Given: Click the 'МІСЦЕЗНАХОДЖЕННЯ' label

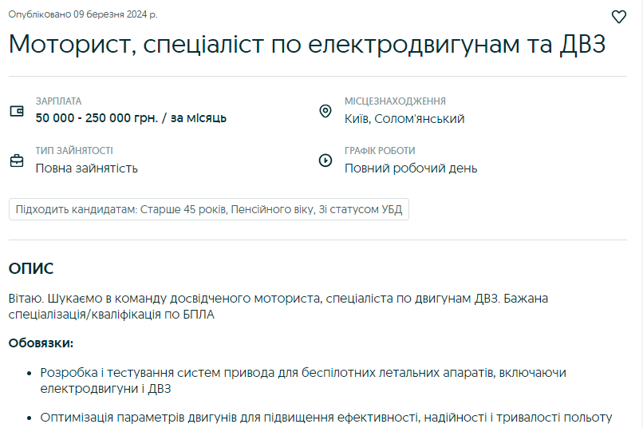Looking at the screenshot, I should point(395,101).
